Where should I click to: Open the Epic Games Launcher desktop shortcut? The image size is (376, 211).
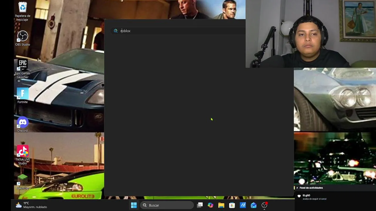point(23,69)
